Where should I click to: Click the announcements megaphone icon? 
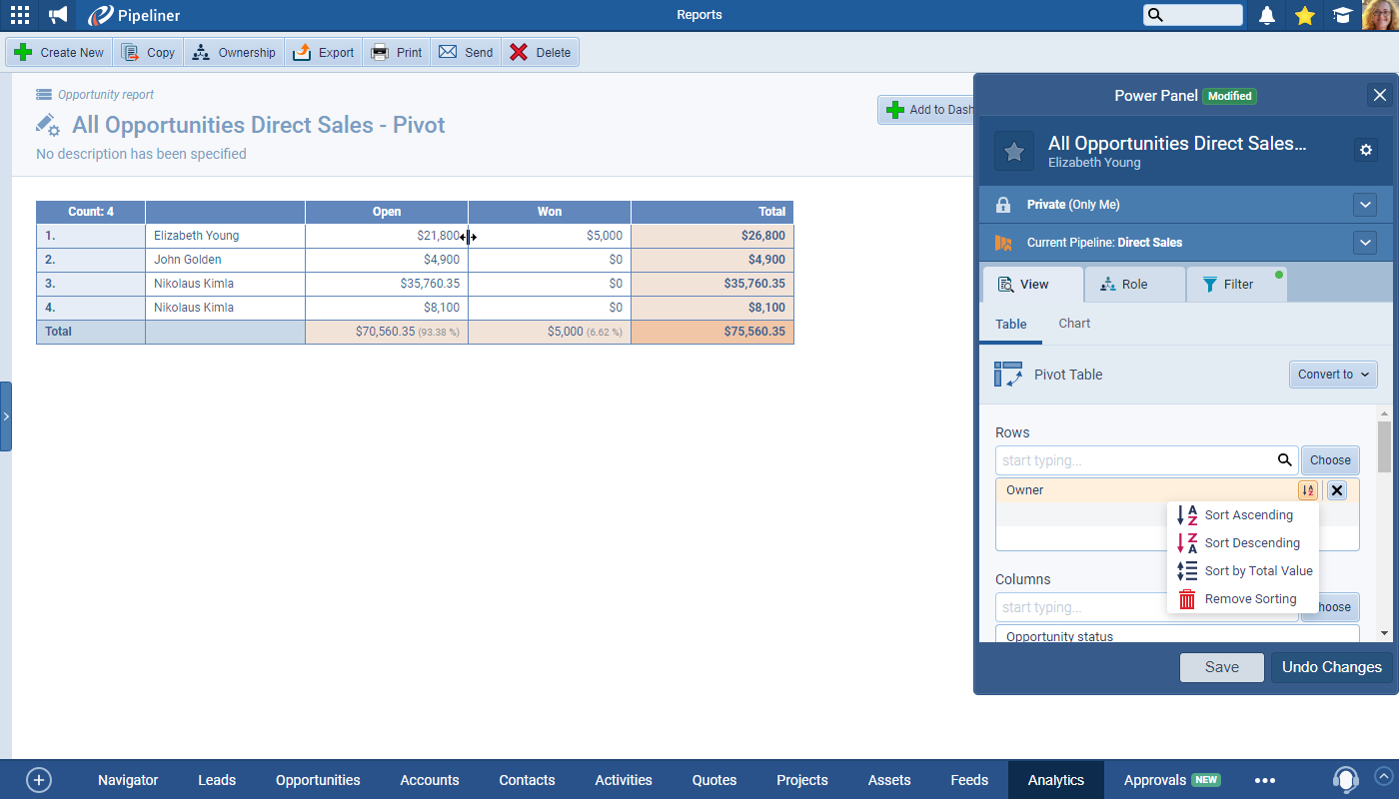click(58, 15)
